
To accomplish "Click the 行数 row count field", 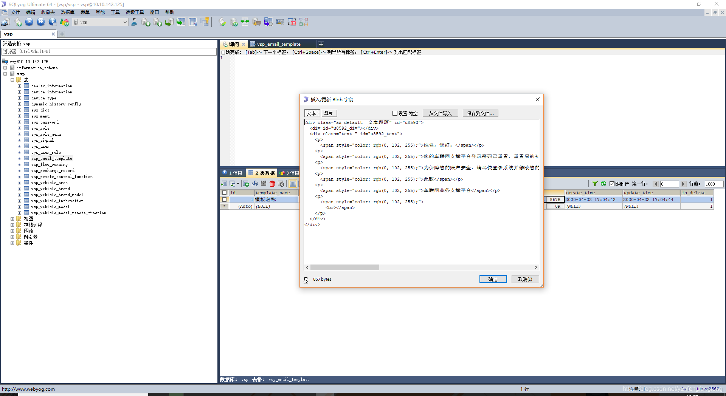I will pos(714,184).
